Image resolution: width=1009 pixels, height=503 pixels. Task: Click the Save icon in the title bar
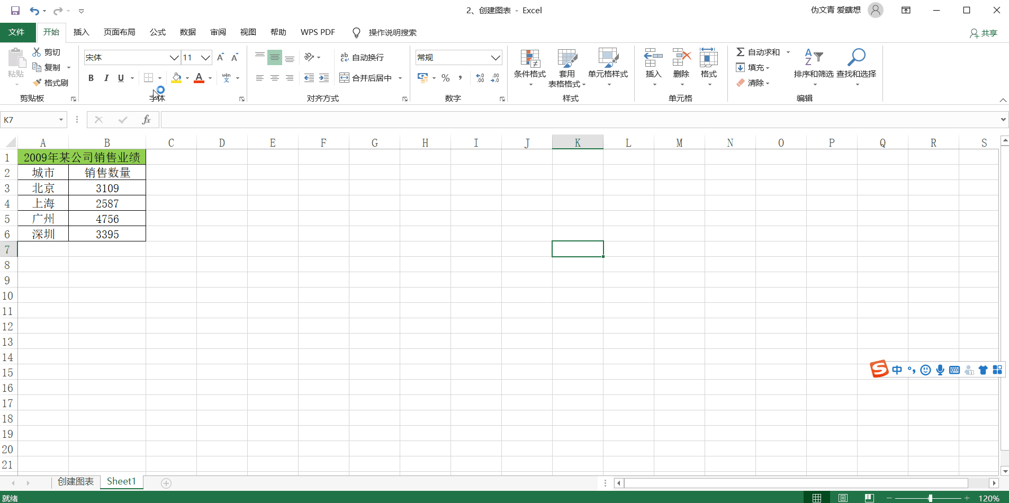pos(15,11)
